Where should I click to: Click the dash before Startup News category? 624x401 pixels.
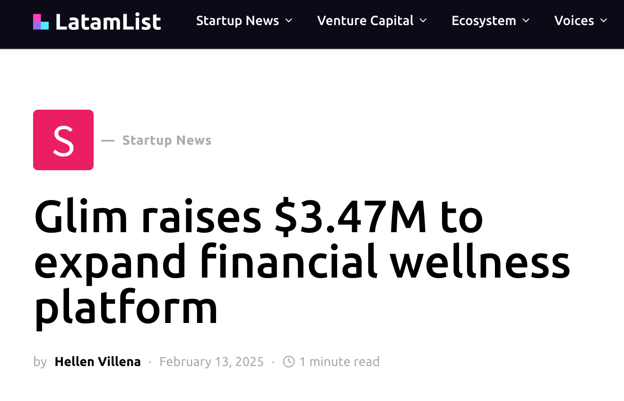(x=108, y=140)
